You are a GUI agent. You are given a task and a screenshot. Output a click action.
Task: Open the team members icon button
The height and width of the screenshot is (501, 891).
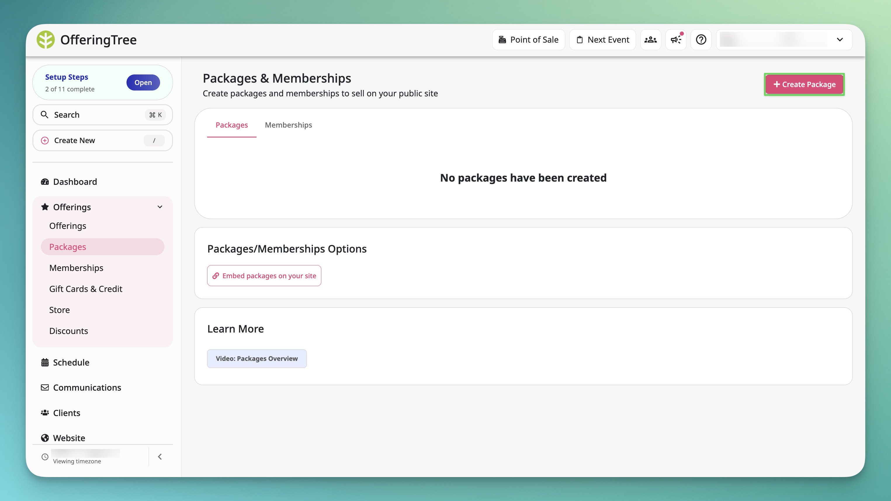pos(651,40)
